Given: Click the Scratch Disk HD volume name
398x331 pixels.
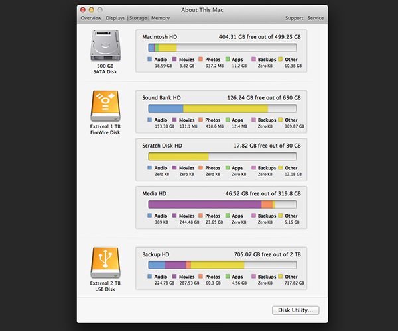Looking at the screenshot, I should pos(162,146).
